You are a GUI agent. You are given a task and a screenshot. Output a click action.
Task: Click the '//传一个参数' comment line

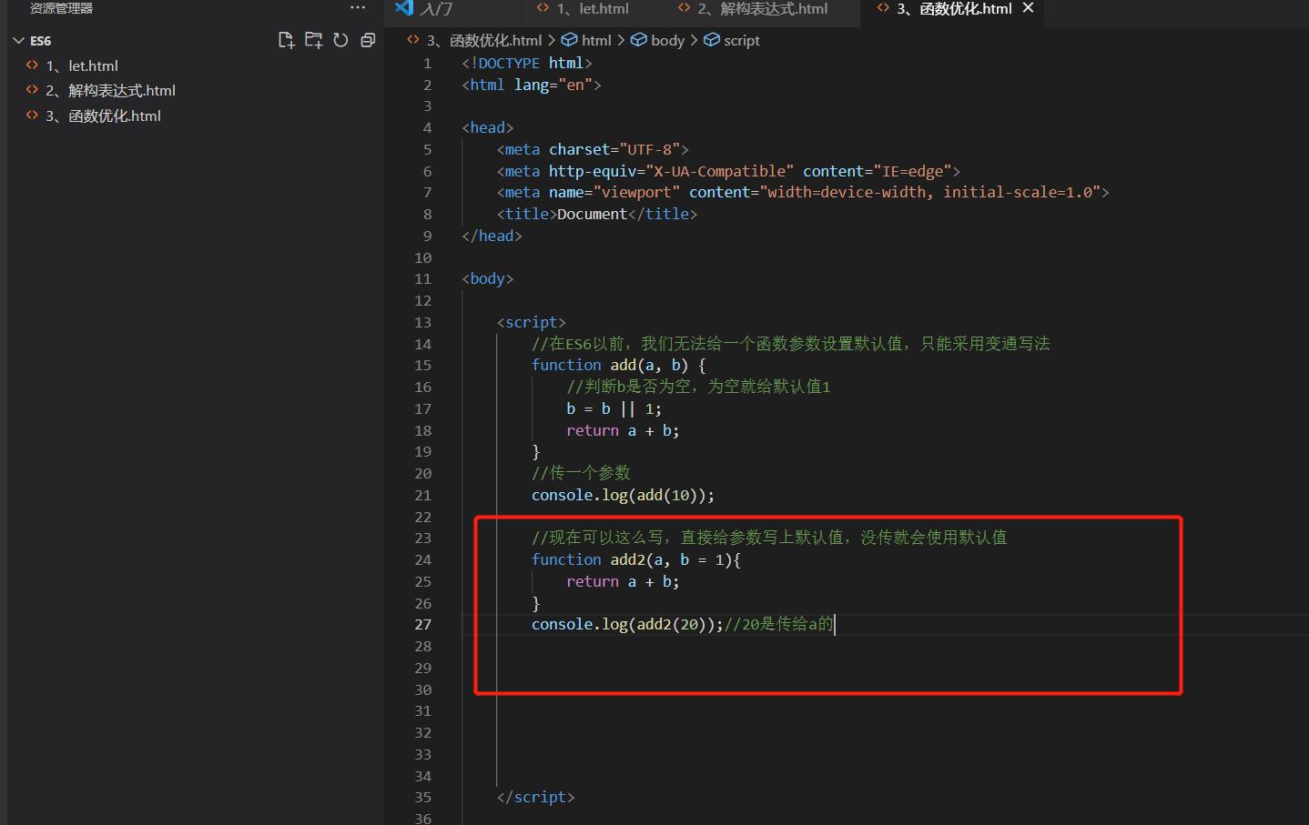click(x=581, y=473)
